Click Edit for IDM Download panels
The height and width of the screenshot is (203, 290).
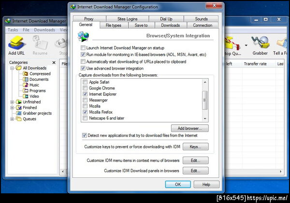196,171
